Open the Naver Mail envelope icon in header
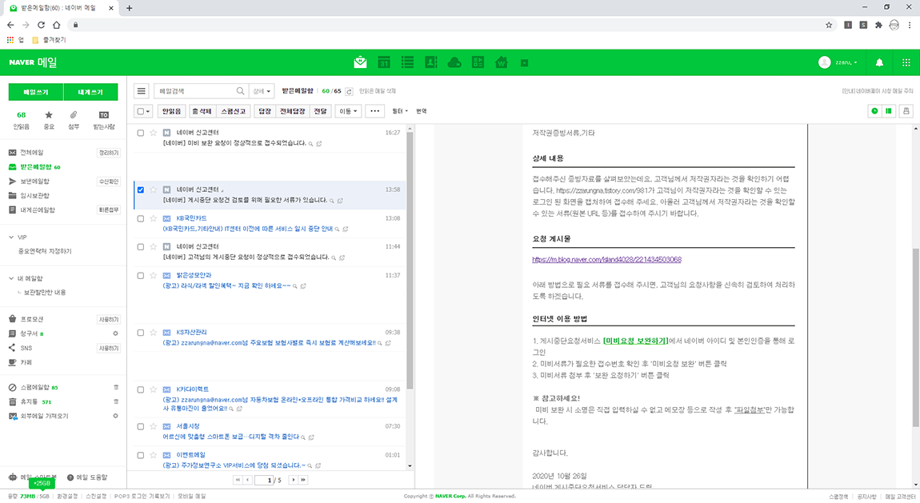The height and width of the screenshot is (503, 920). [360, 62]
